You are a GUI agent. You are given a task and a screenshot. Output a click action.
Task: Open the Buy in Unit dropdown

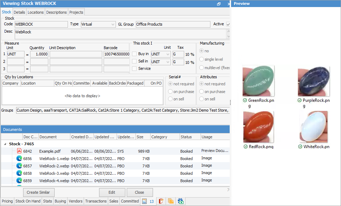pos(167,54)
